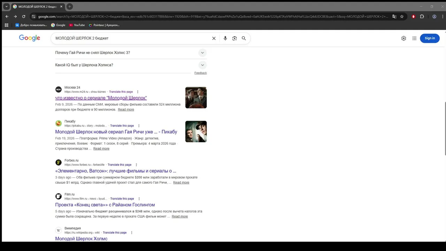Start voice search with the microphone icon

pyautogui.click(x=225, y=38)
